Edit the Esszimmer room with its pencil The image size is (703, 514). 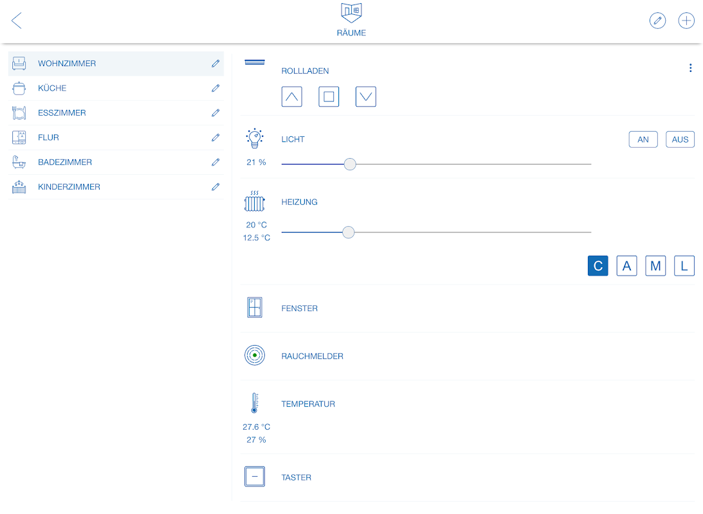coord(215,113)
